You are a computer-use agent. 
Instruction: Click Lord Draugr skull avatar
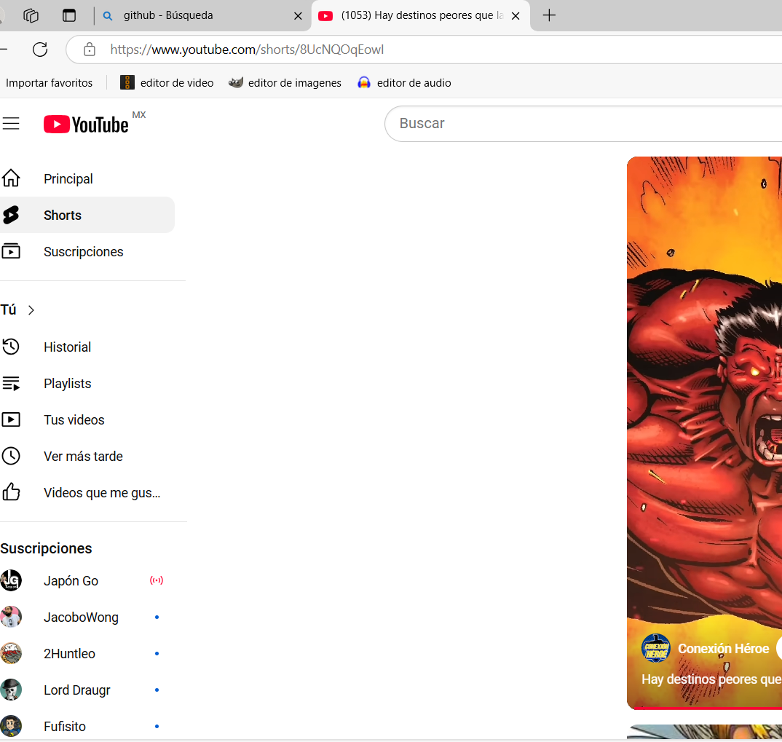10,690
